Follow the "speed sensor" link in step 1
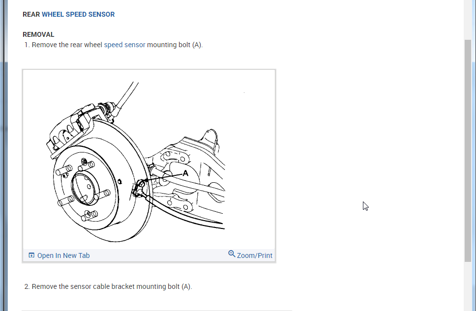The height and width of the screenshot is (311, 476). (x=124, y=45)
